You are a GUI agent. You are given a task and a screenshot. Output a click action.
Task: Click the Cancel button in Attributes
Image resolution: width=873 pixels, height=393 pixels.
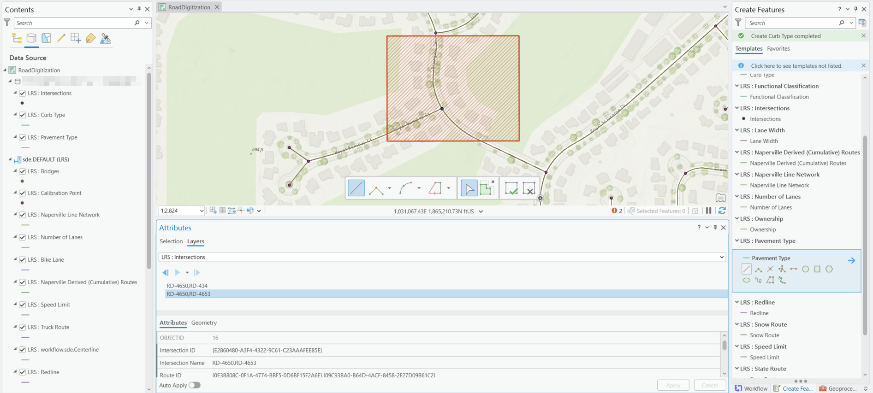[710, 385]
